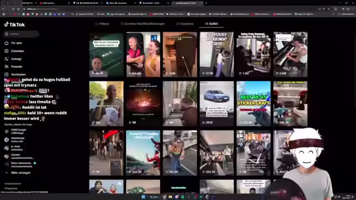Open the Hochladen plus icon

[6, 74]
